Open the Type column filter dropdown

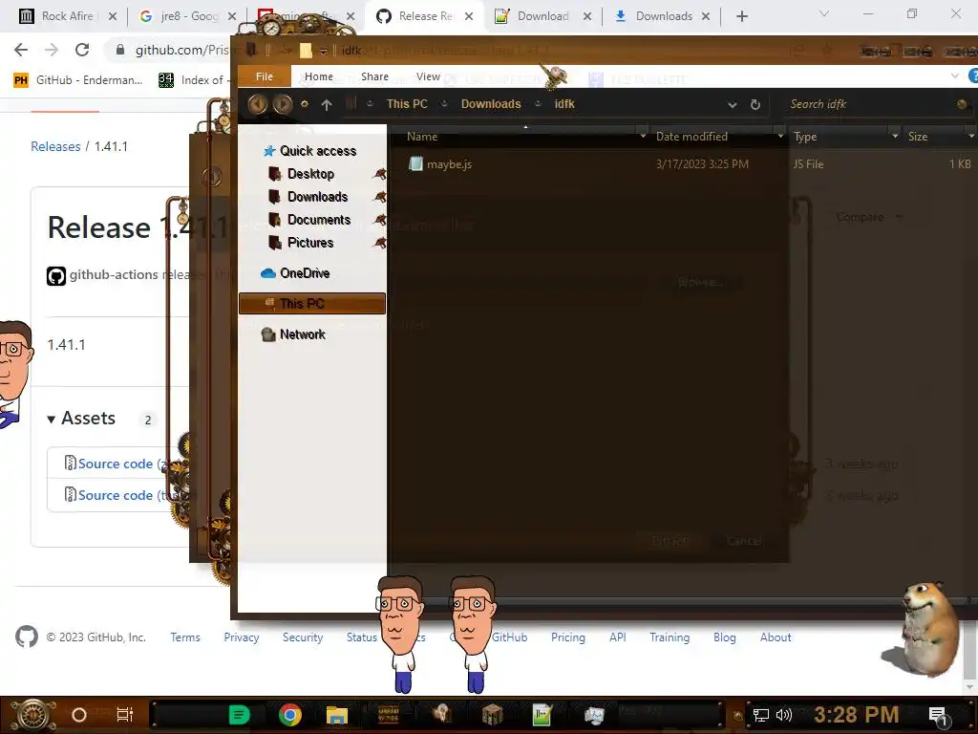click(x=895, y=136)
